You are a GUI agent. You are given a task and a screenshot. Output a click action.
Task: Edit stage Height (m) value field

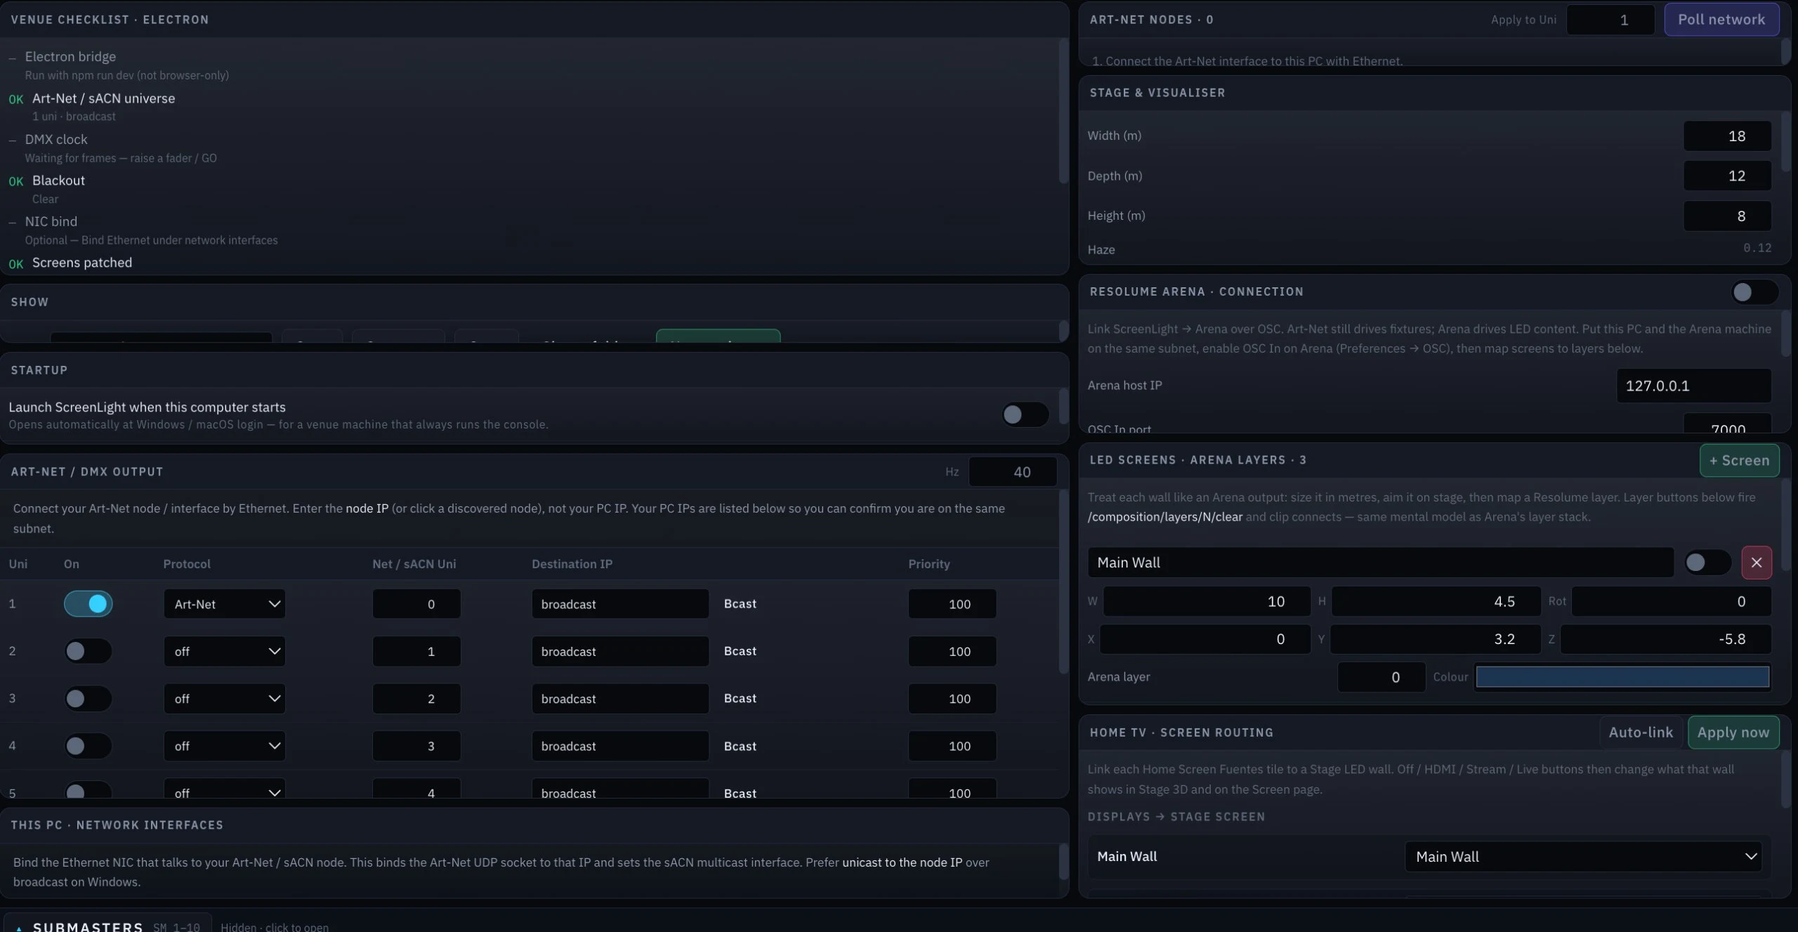pos(1727,216)
